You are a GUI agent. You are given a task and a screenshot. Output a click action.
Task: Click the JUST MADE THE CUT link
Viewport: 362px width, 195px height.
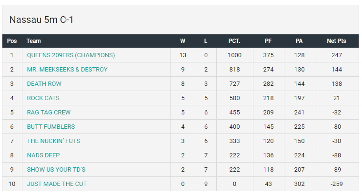pos(57,184)
